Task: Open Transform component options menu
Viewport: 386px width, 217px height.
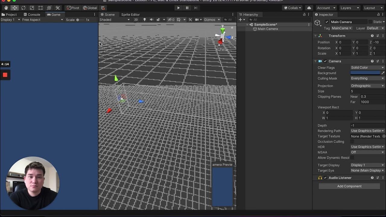Action: (x=383, y=36)
